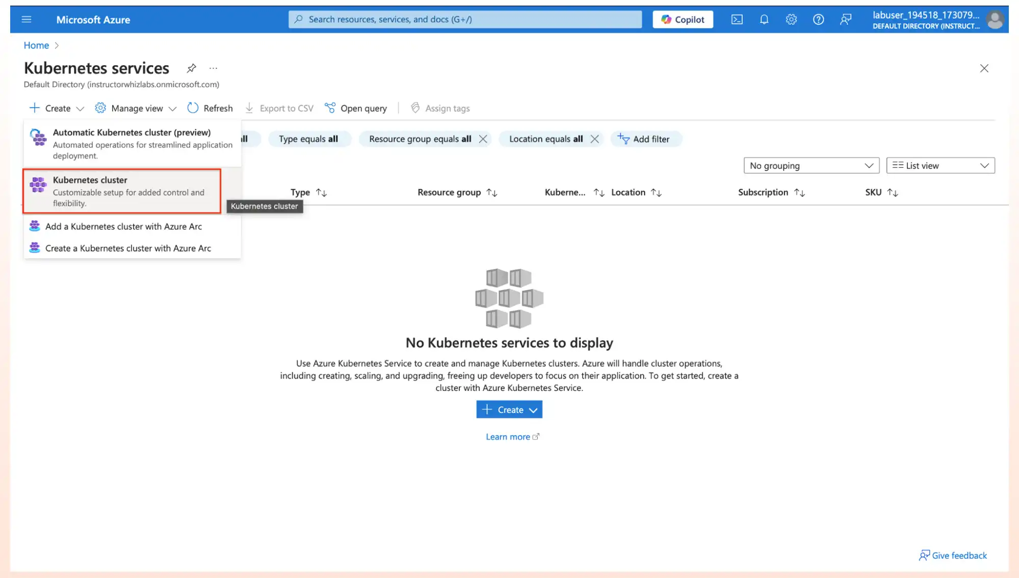1019x578 pixels.
Task: Open the help question mark menu
Action: [818, 19]
